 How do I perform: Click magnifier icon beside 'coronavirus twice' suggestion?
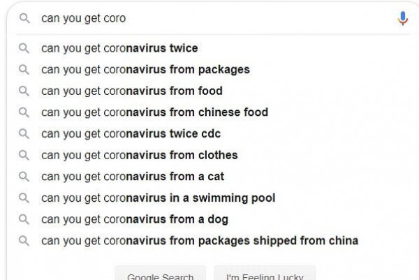click(x=24, y=49)
